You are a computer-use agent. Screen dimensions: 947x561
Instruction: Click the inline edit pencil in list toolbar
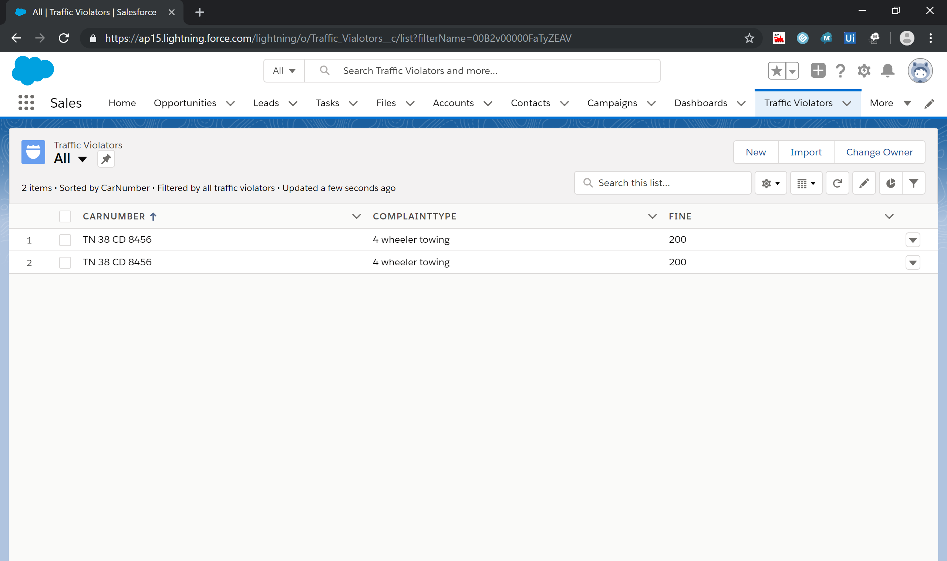coord(864,183)
